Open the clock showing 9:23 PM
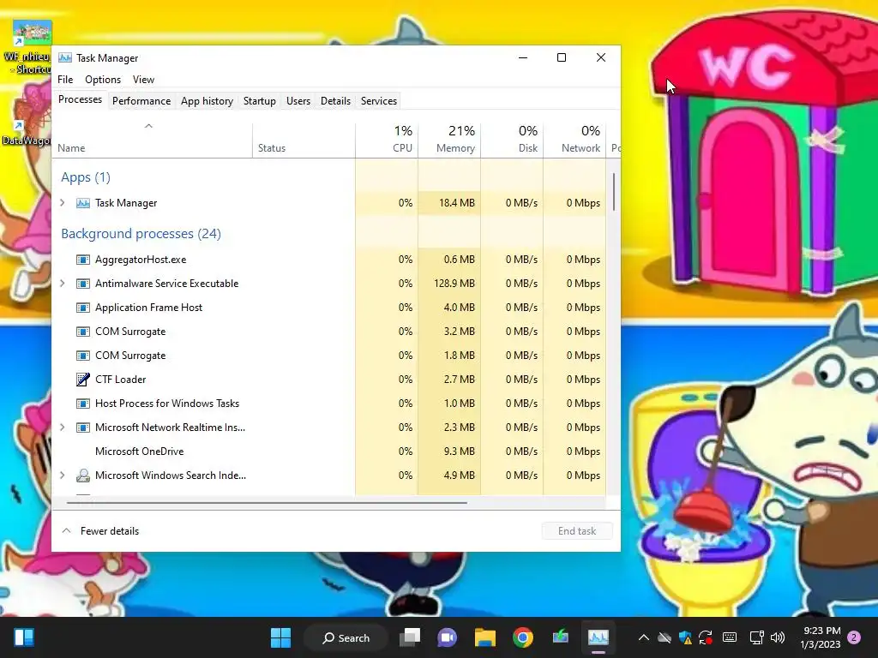 (x=821, y=637)
